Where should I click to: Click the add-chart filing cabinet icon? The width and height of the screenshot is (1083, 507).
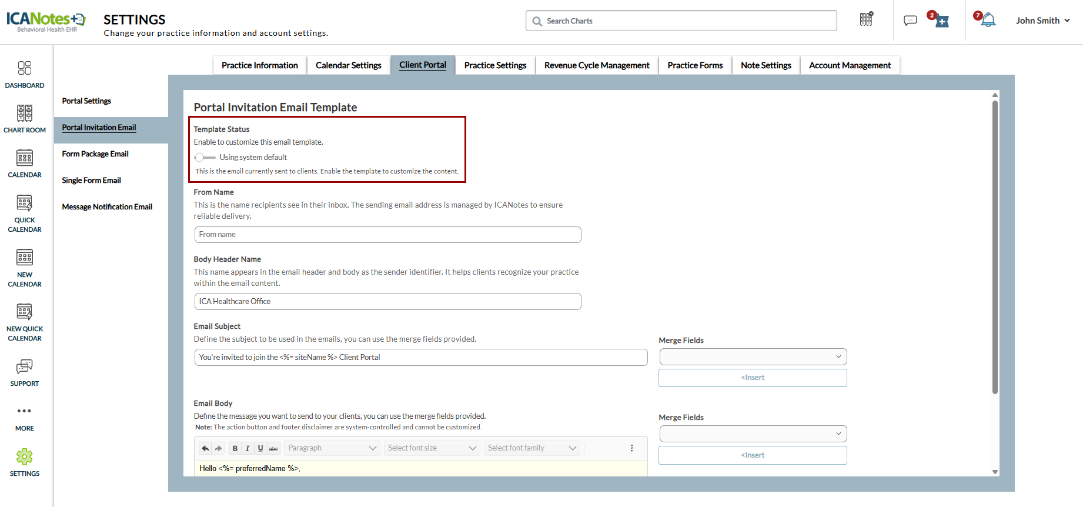[866, 19]
